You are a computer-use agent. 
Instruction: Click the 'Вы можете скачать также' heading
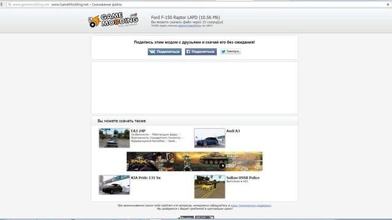(x=121, y=121)
